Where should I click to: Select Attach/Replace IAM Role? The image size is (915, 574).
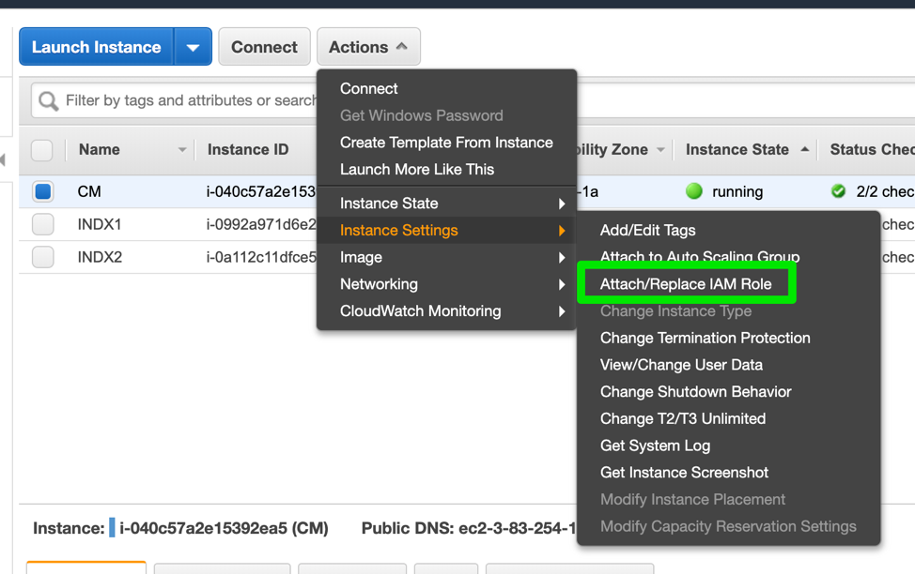(687, 283)
